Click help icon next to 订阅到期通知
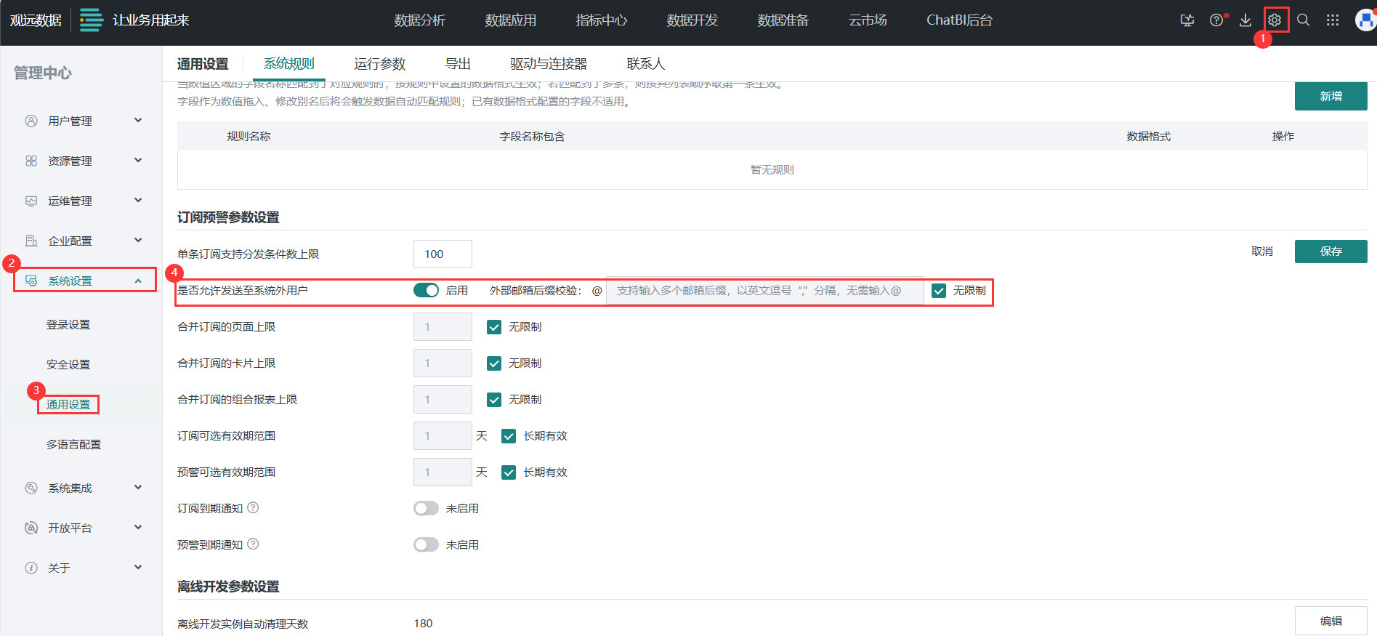Image resolution: width=1377 pixels, height=636 pixels. 253,507
